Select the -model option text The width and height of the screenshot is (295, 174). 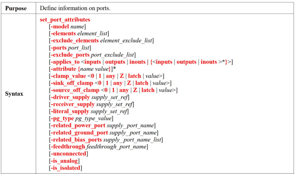[60, 26]
